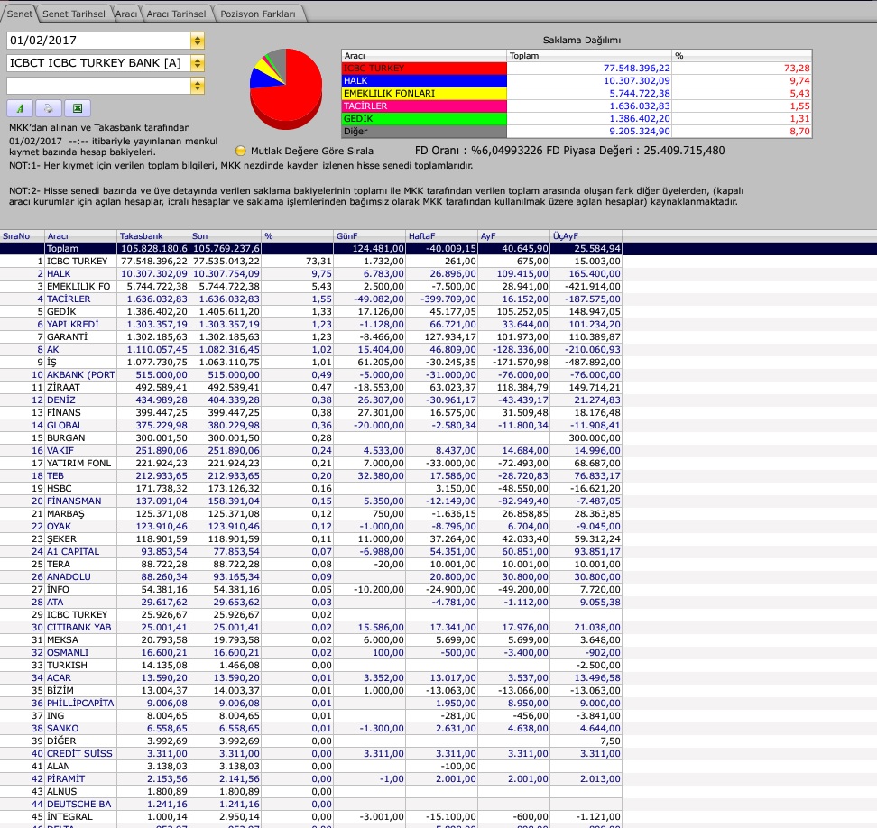Click CITIBANK YAB row broker name

pos(78,628)
